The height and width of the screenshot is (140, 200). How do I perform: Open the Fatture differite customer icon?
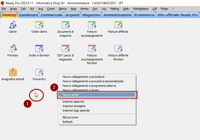click(x=118, y=25)
